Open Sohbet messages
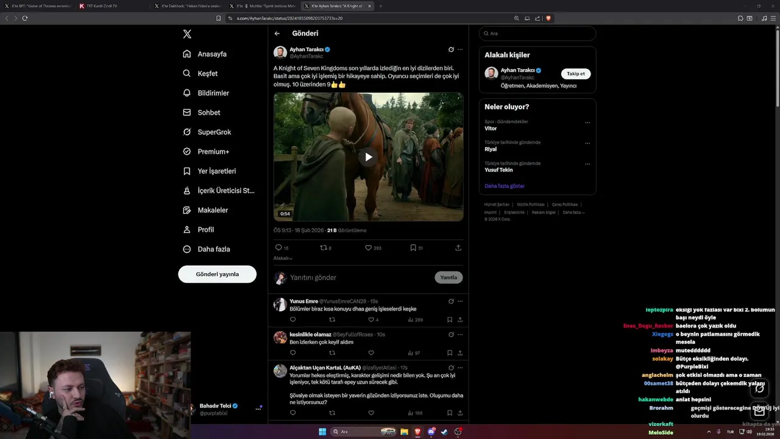 pos(202,112)
